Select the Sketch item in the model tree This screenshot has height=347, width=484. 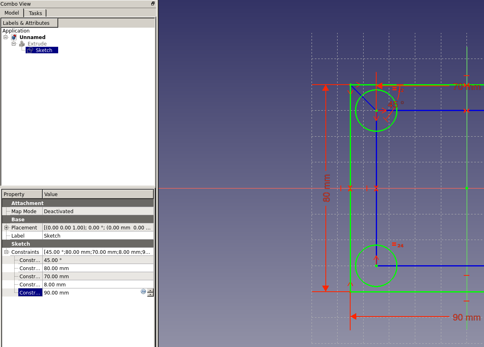[x=44, y=50]
